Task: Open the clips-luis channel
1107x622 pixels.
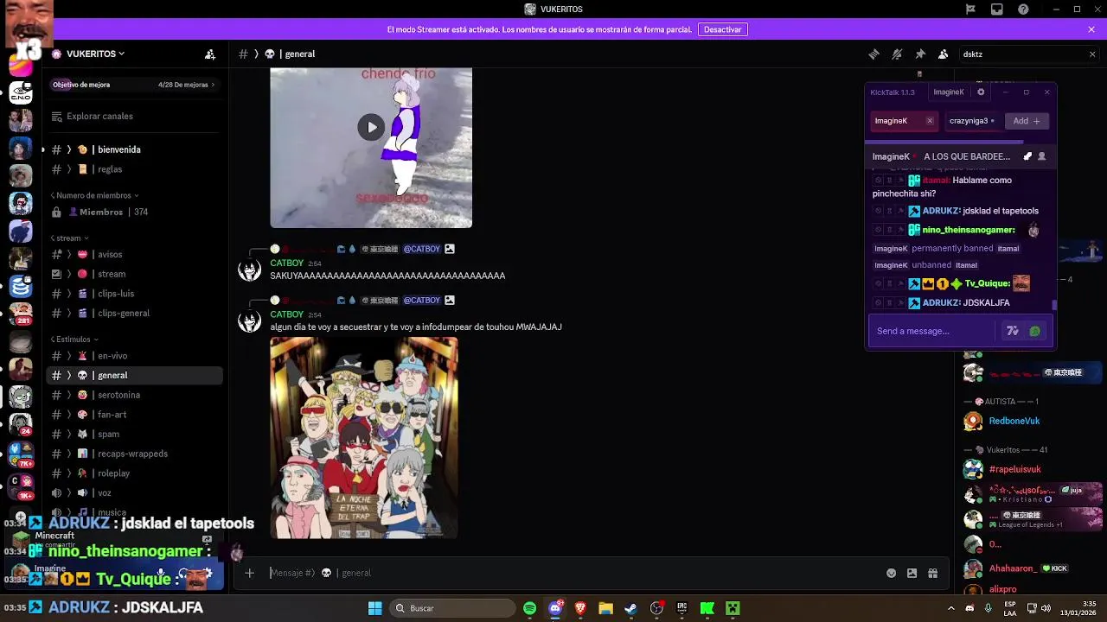Action: pos(134,293)
